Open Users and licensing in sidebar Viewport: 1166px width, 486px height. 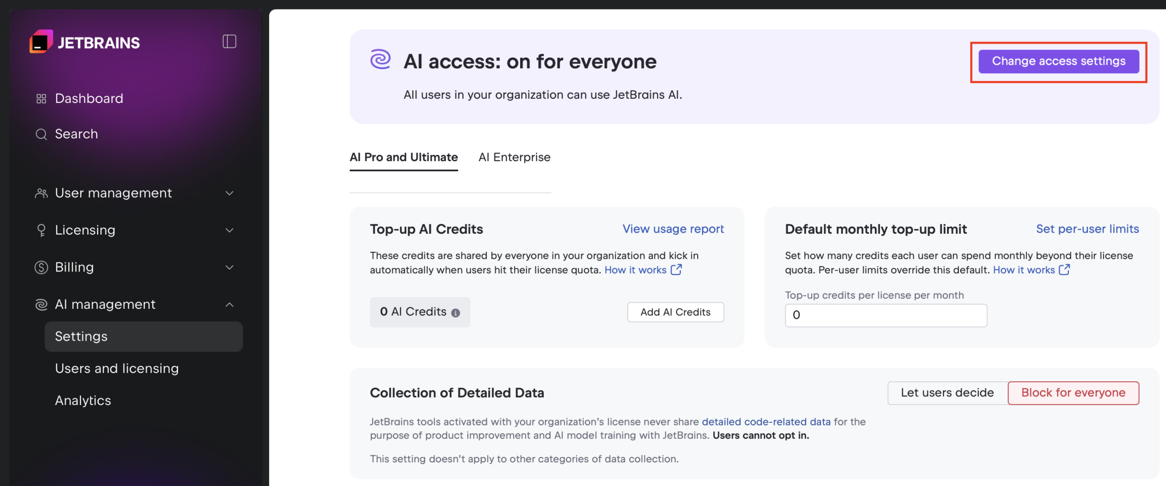[117, 368]
